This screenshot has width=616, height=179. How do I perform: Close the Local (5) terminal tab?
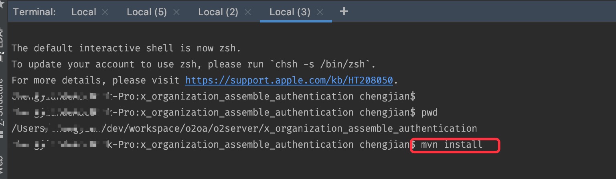click(x=176, y=12)
